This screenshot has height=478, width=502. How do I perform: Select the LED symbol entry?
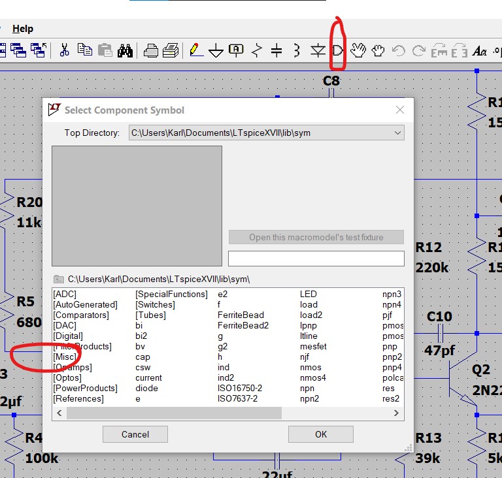(x=309, y=294)
